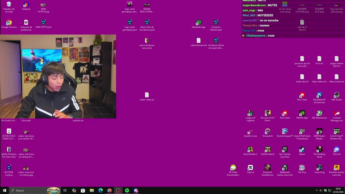Select the MINI OTFITS.psd file

(x=43, y=24)
